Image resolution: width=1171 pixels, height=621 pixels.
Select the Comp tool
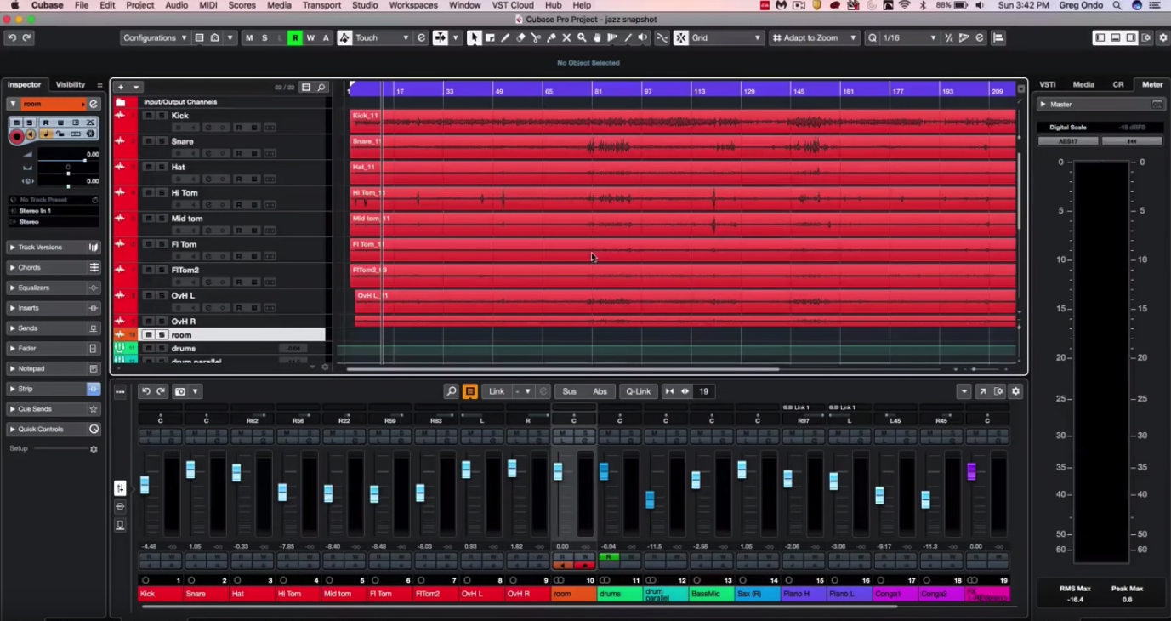[612, 37]
